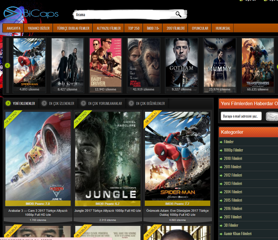Open The Mummy carousel poster
The width and height of the screenshot is (278, 240).
pyautogui.click(x=220, y=65)
